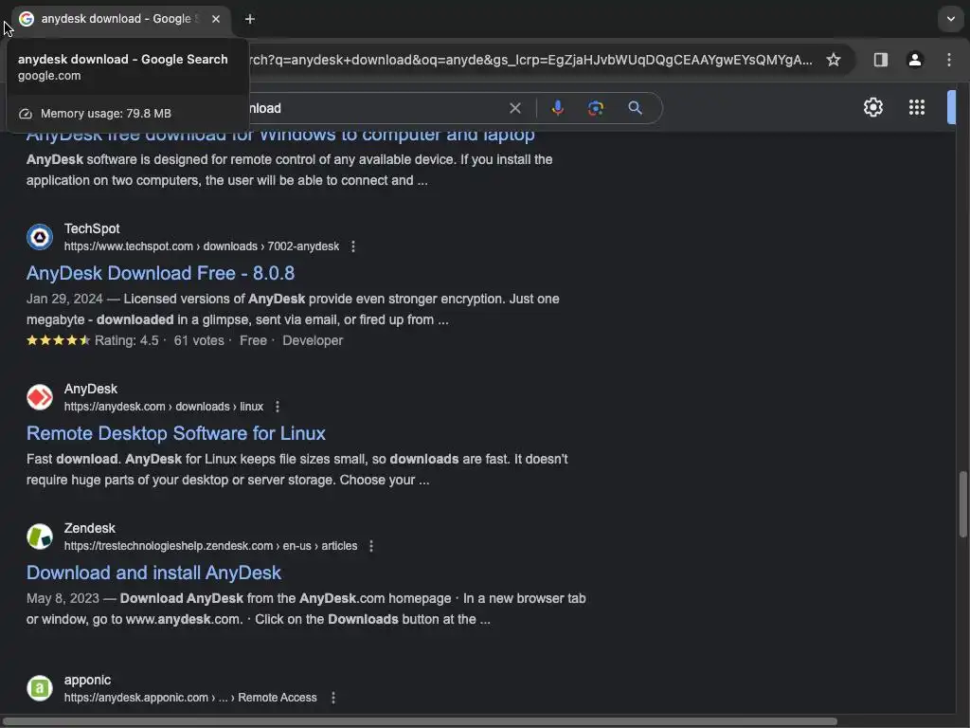Click the '61 votes' text
The height and width of the screenshot is (728, 970).
point(199,340)
